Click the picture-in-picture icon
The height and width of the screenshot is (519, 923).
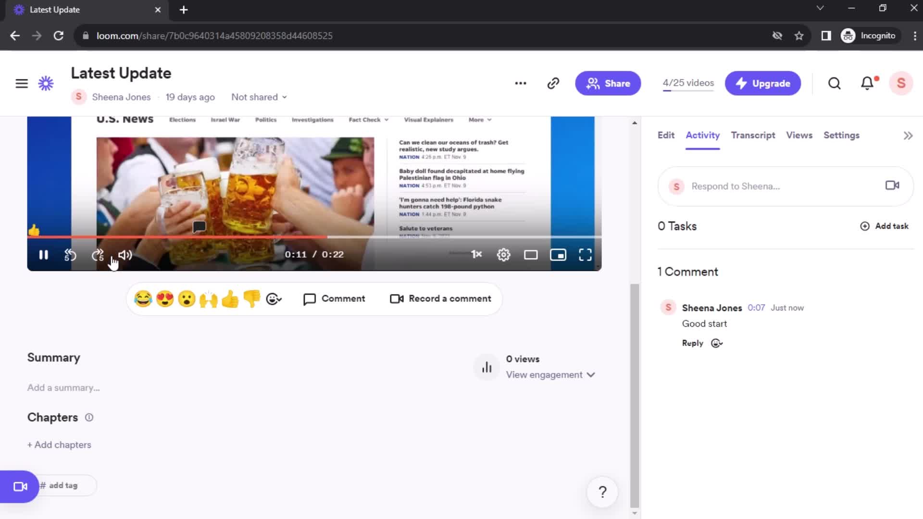click(558, 254)
